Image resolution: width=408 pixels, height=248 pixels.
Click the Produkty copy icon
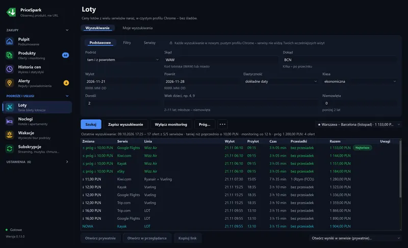tap(9, 55)
